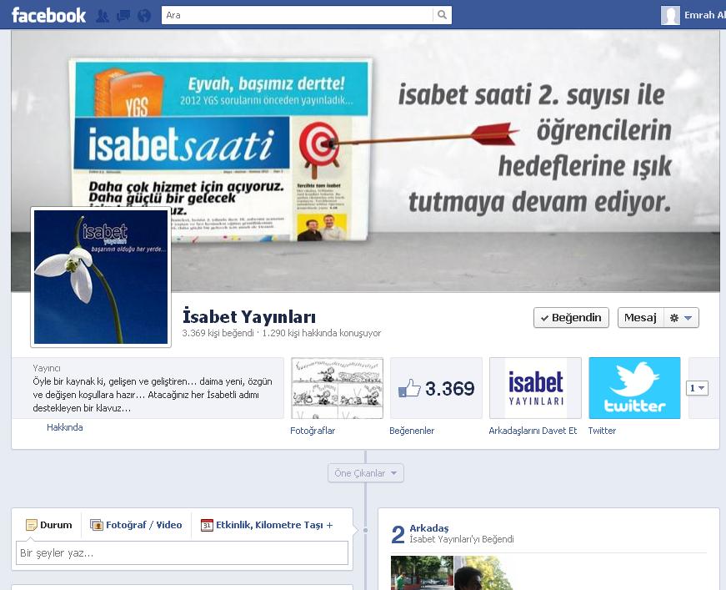726x590 pixels.
Task: Click the İsabet Yayınları page title
Action: pos(249,317)
